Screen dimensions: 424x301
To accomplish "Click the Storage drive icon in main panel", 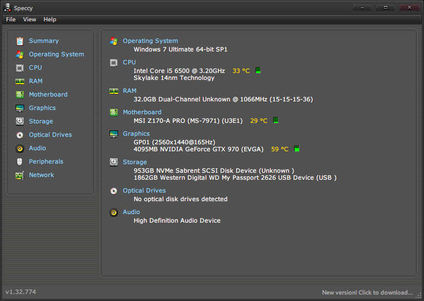I will [114, 162].
